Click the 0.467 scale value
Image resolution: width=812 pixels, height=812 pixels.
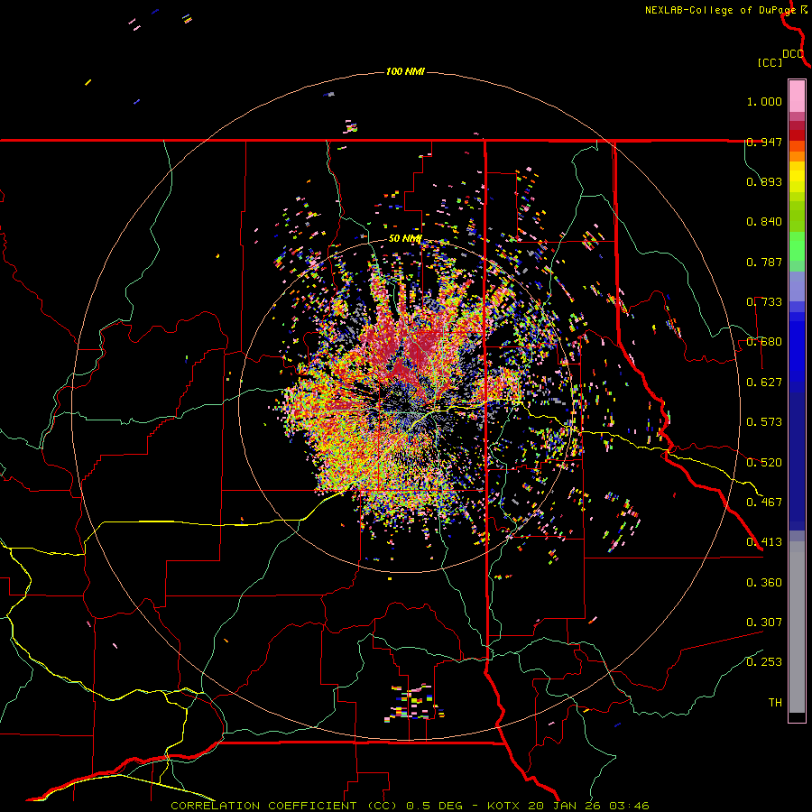764,503
